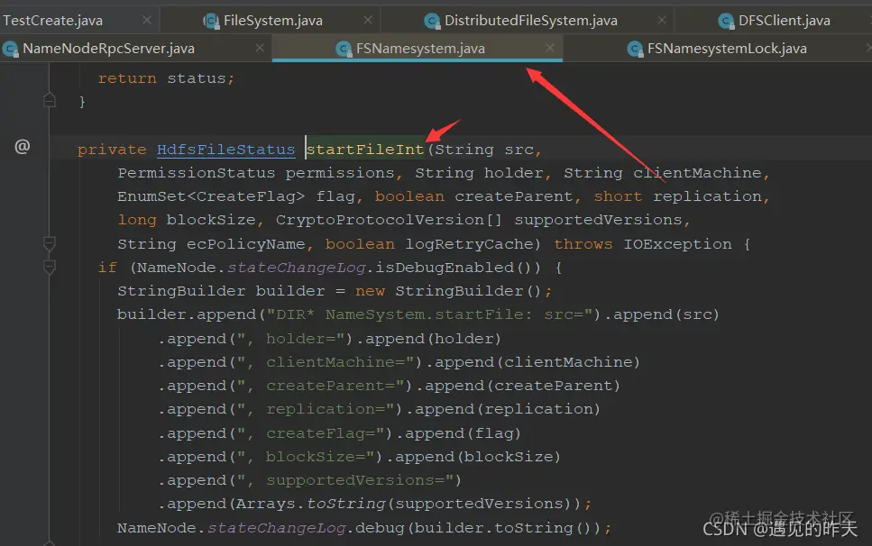
Task: Click the debug(builder.toString()) call
Action: 478,528
